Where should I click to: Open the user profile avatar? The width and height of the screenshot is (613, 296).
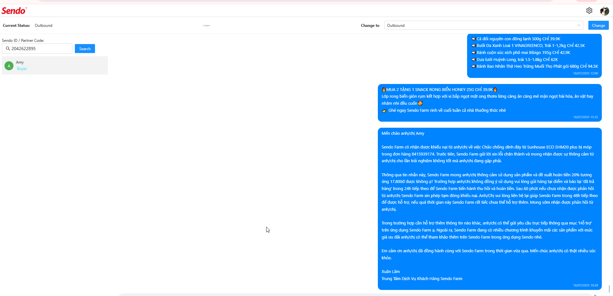pyautogui.click(x=604, y=11)
